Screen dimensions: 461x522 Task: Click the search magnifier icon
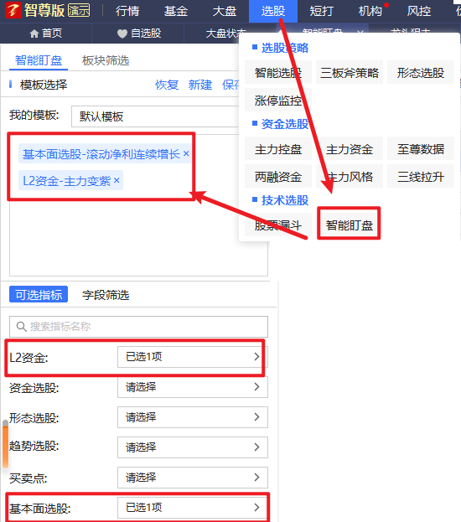pos(22,327)
